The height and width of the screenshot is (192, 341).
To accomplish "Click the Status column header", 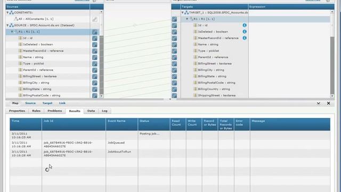I will (154, 124).
